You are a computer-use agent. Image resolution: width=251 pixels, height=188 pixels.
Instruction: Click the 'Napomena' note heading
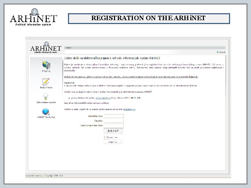[69, 83]
